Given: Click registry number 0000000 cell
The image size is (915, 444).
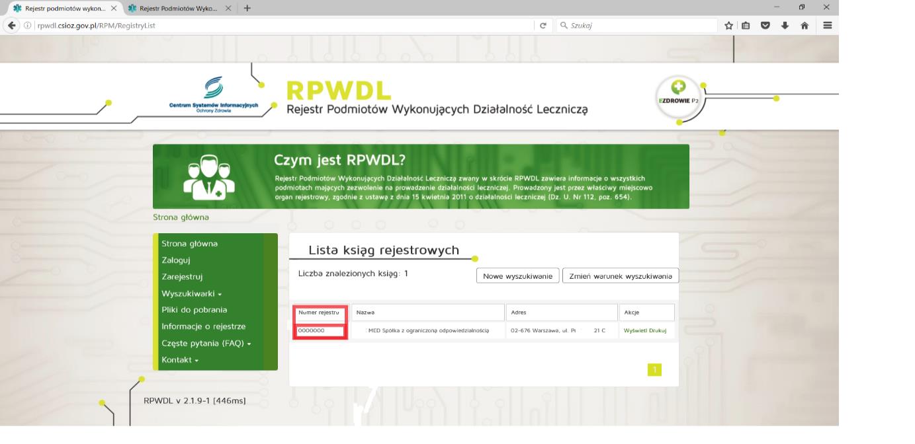Looking at the screenshot, I should pyautogui.click(x=321, y=330).
